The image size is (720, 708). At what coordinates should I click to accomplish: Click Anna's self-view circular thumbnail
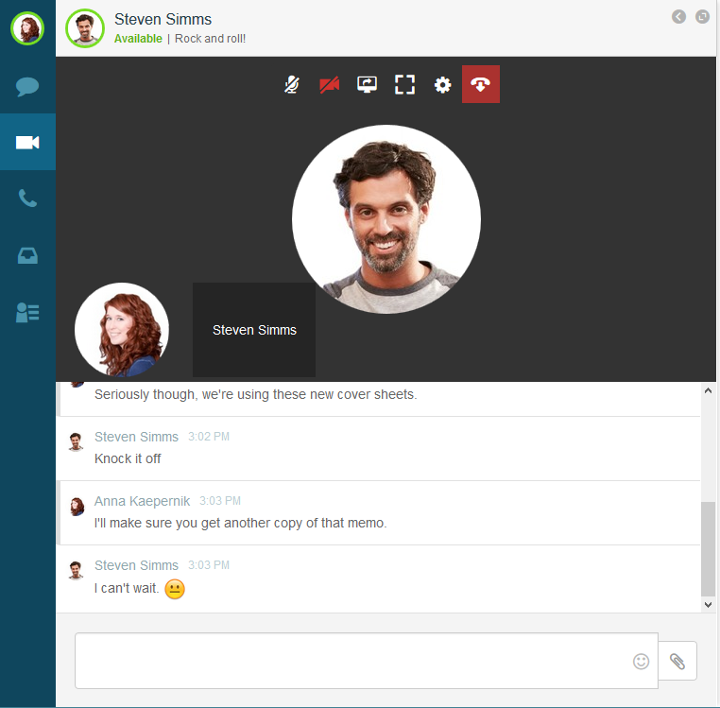pyautogui.click(x=122, y=329)
